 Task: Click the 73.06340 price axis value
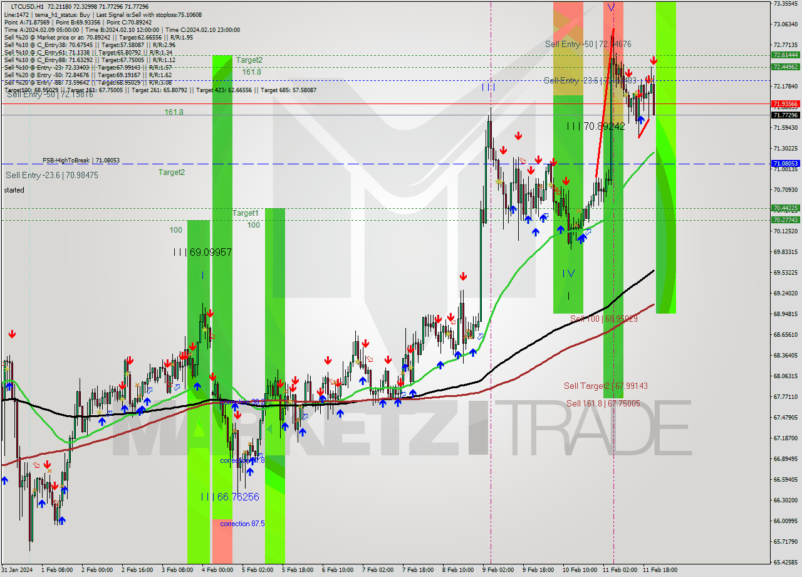785,24
